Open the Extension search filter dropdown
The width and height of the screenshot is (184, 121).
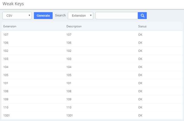click(80, 16)
